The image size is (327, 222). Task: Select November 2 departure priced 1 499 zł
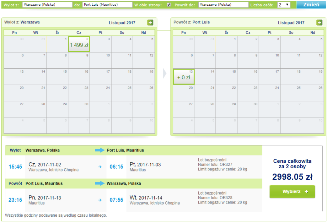tap(79, 44)
